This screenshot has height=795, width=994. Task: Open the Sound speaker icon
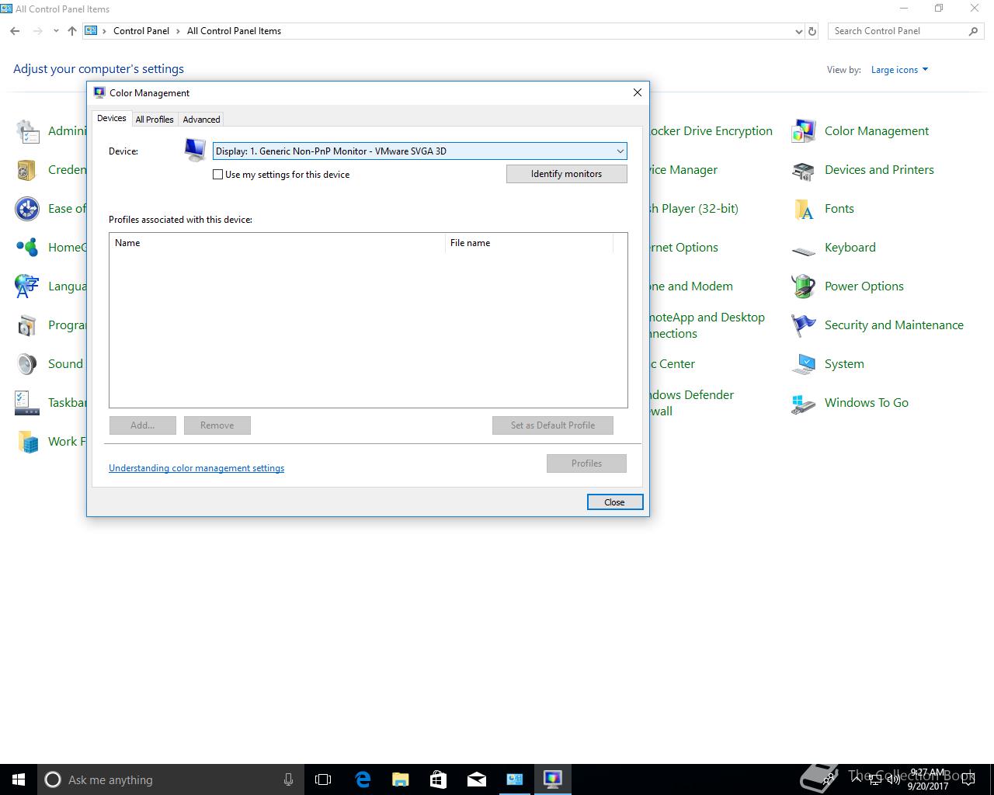pyautogui.click(x=27, y=364)
